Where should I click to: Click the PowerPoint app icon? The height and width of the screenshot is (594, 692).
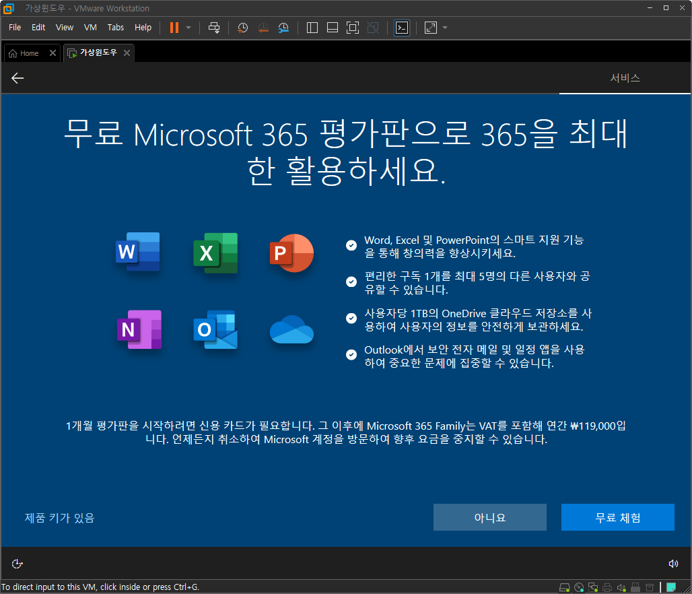[291, 253]
